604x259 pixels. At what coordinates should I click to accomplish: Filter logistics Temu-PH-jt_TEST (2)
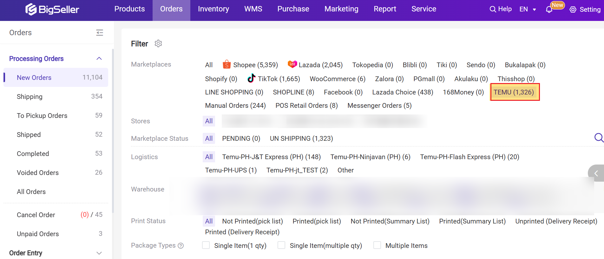tap(297, 170)
